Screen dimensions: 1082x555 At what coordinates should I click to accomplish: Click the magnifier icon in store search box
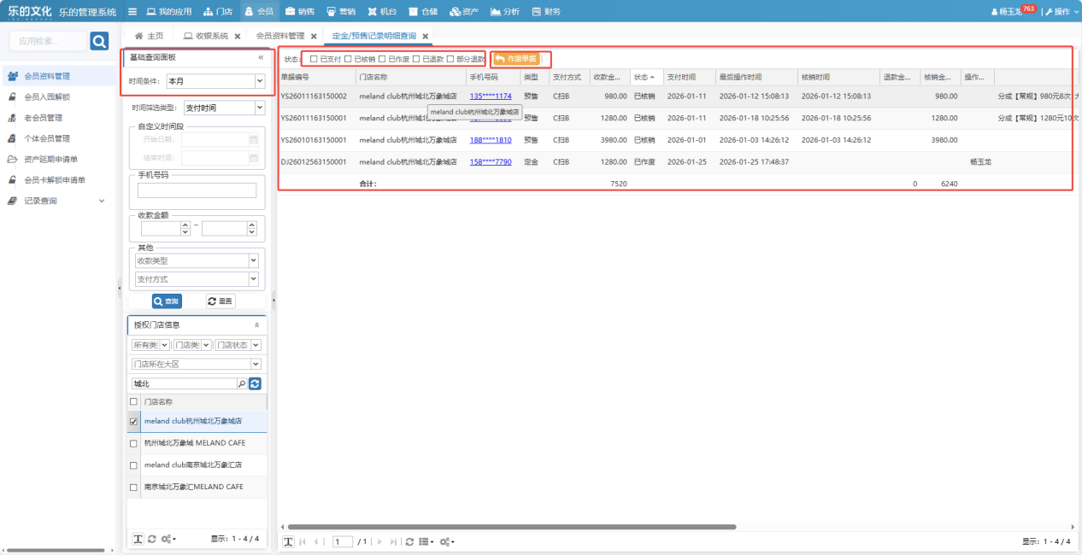point(242,384)
